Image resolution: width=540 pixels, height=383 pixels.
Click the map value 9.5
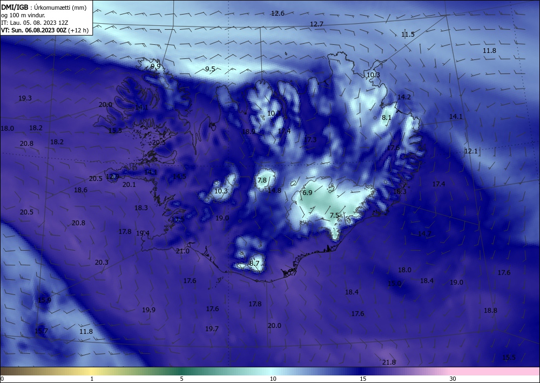[x=210, y=69]
